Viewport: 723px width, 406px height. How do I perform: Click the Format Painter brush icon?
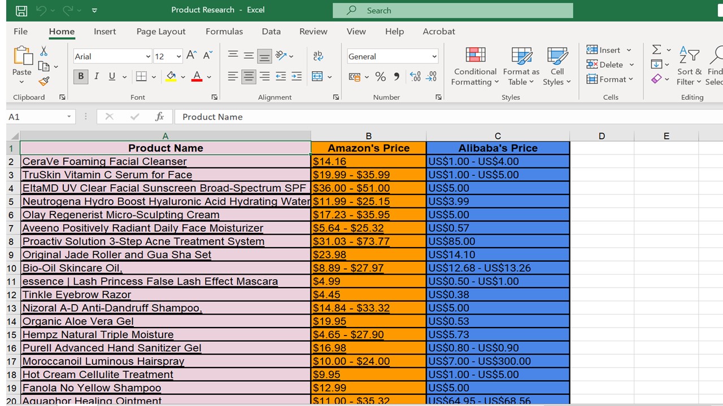(x=44, y=81)
